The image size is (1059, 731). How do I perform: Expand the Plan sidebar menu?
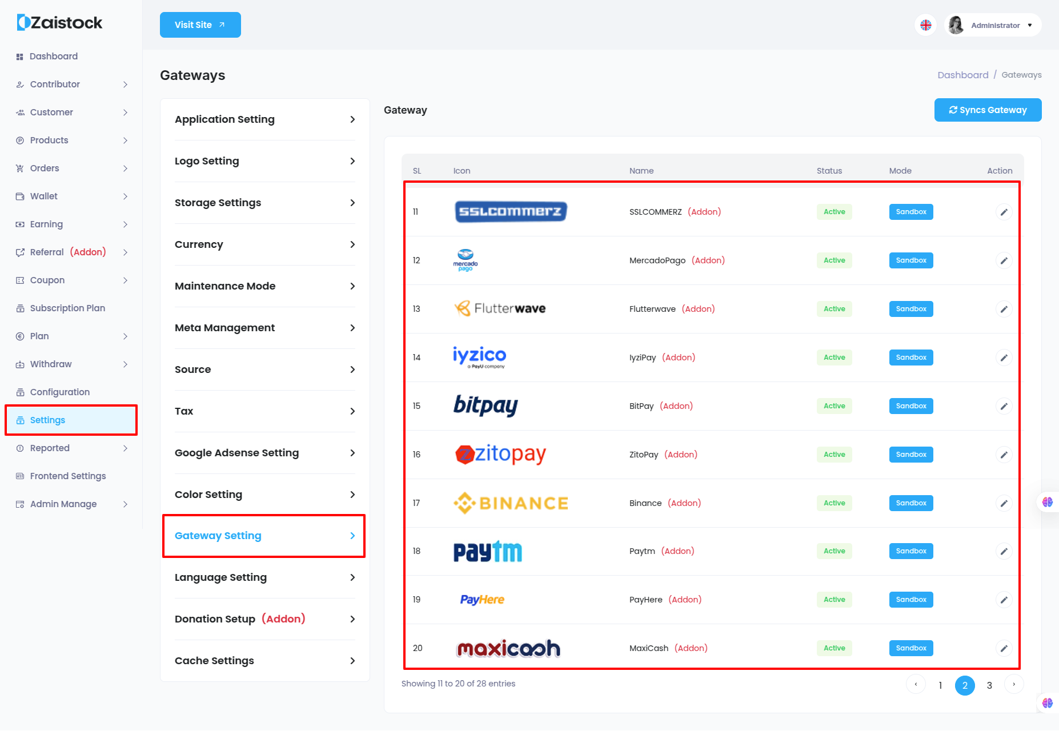click(x=71, y=336)
